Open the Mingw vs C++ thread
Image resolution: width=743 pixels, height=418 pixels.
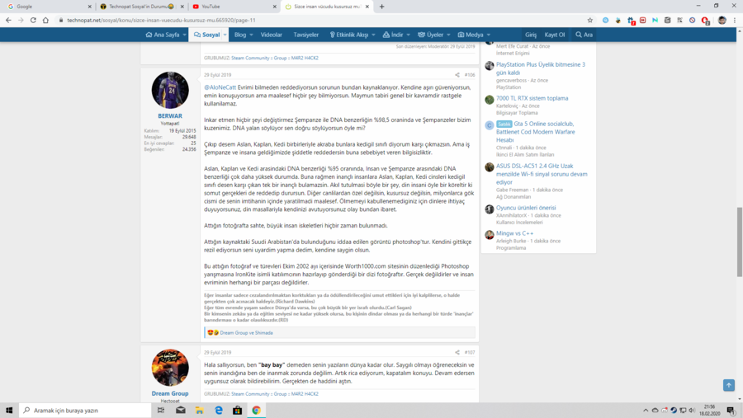[514, 233]
